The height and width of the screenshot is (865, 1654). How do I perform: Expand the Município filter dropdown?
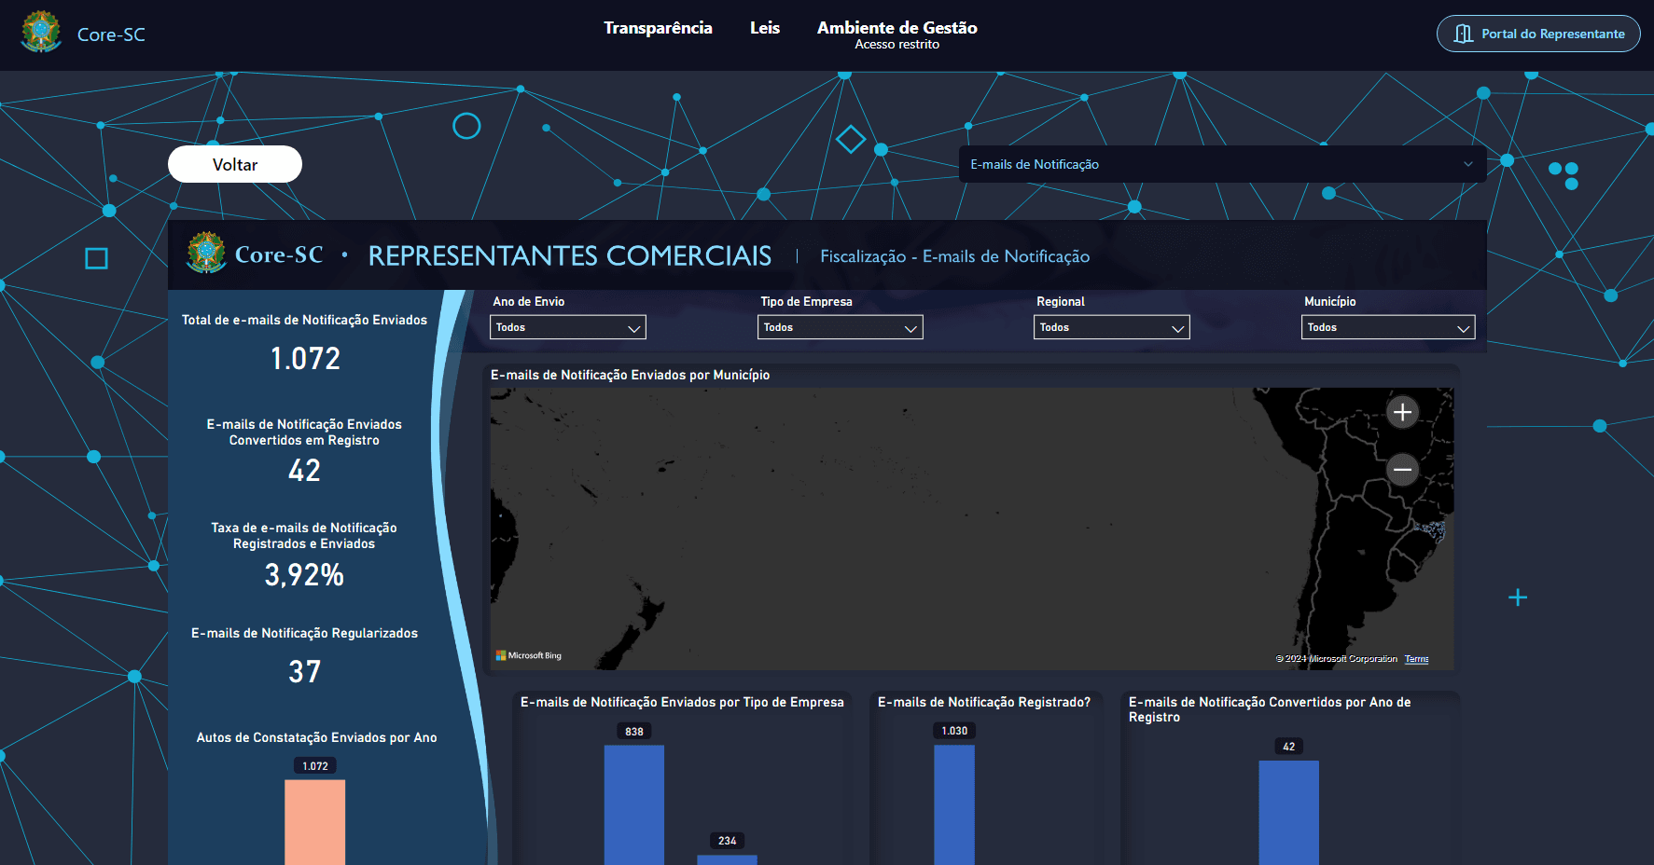point(1387,327)
